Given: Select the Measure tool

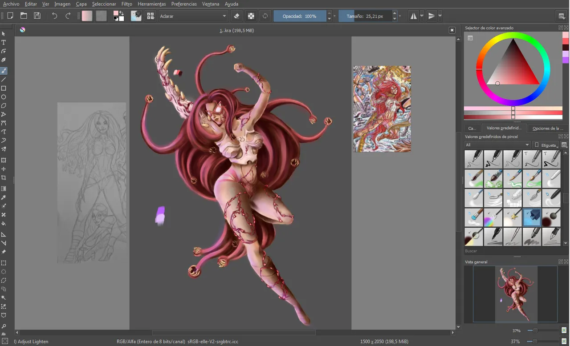Looking at the screenshot, I should (x=4, y=243).
